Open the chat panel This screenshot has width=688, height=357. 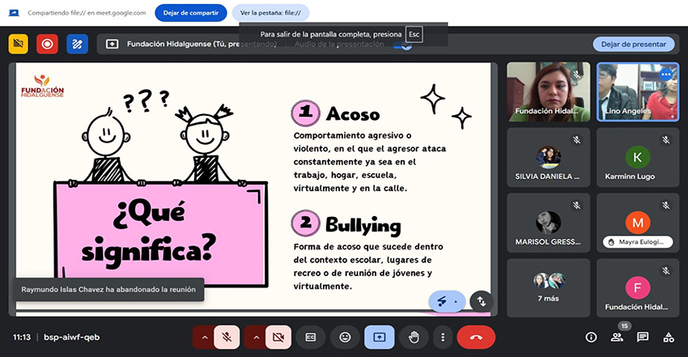[x=643, y=337]
